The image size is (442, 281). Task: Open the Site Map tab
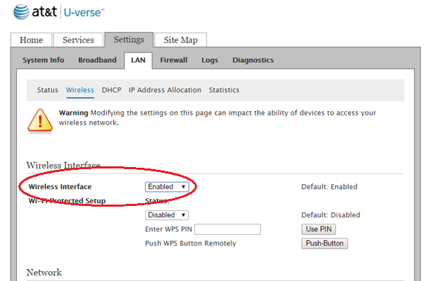(181, 40)
